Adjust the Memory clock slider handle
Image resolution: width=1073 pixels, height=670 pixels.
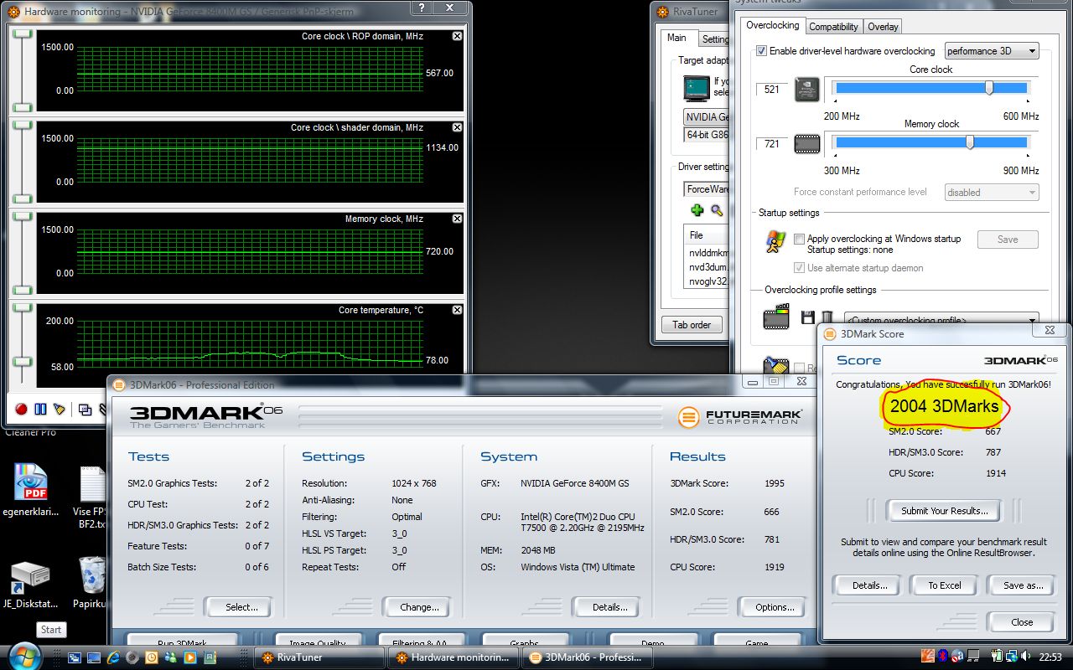pos(970,142)
